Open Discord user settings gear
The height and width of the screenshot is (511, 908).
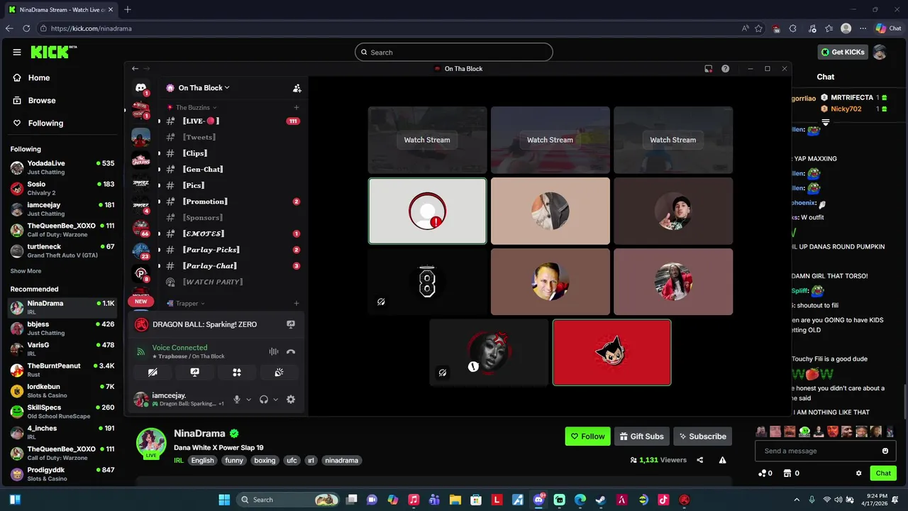291,400
